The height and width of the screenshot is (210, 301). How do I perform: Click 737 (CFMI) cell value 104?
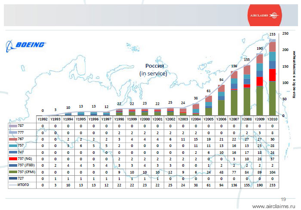click(272, 172)
